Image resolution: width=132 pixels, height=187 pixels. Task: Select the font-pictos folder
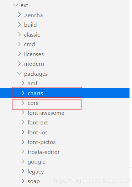pos(42,142)
